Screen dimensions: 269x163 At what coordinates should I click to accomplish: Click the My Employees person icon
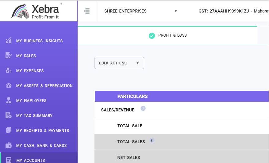tap(9, 100)
